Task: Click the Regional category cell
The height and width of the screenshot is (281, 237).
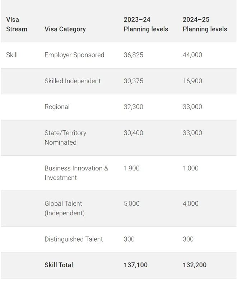Action: coord(57,107)
